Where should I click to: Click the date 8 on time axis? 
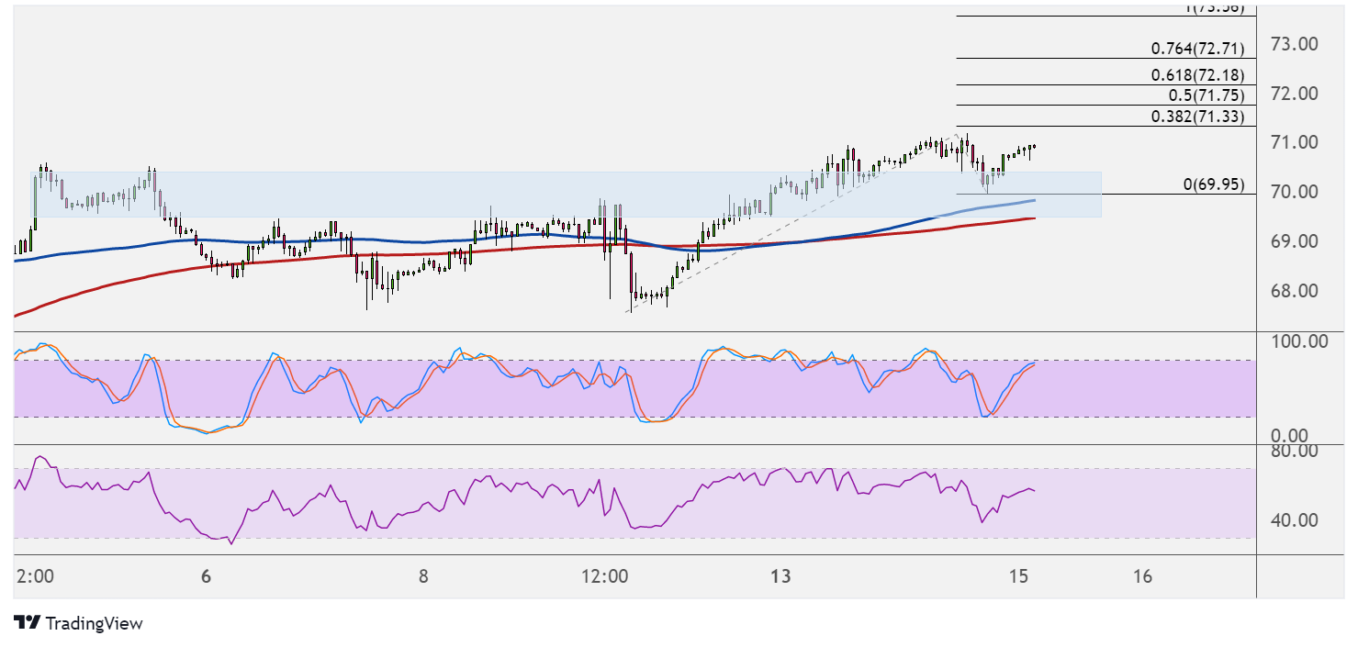tap(423, 577)
